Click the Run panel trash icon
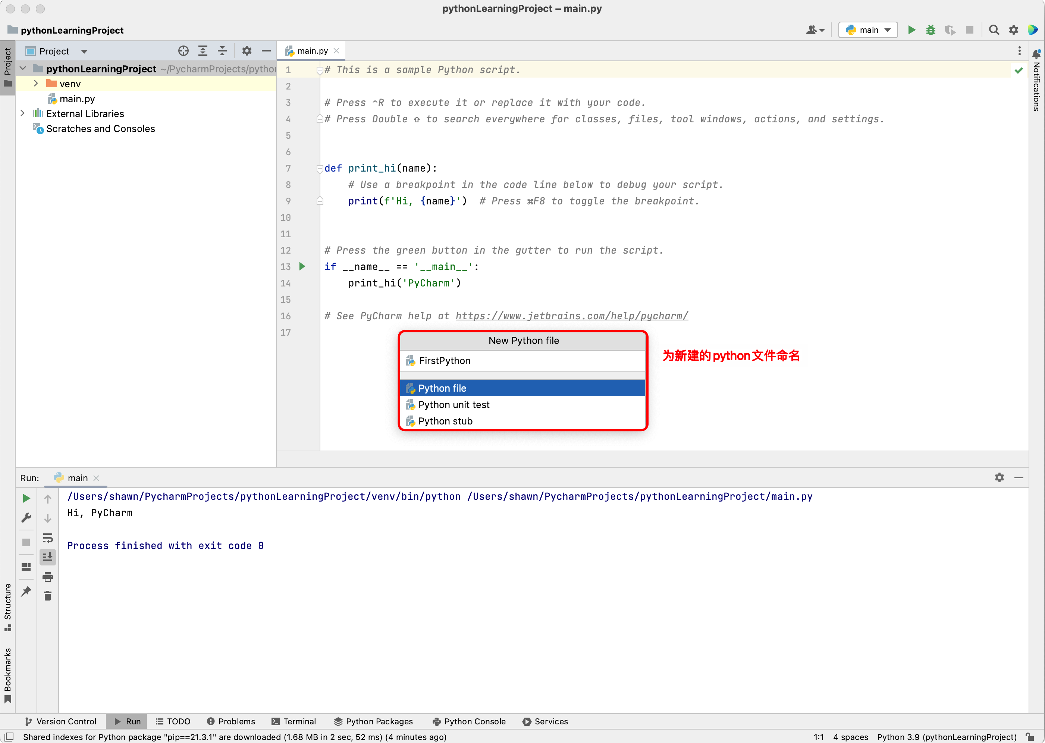Image resolution: width=1045 pixels, height=743 pixels. point(48,596)
